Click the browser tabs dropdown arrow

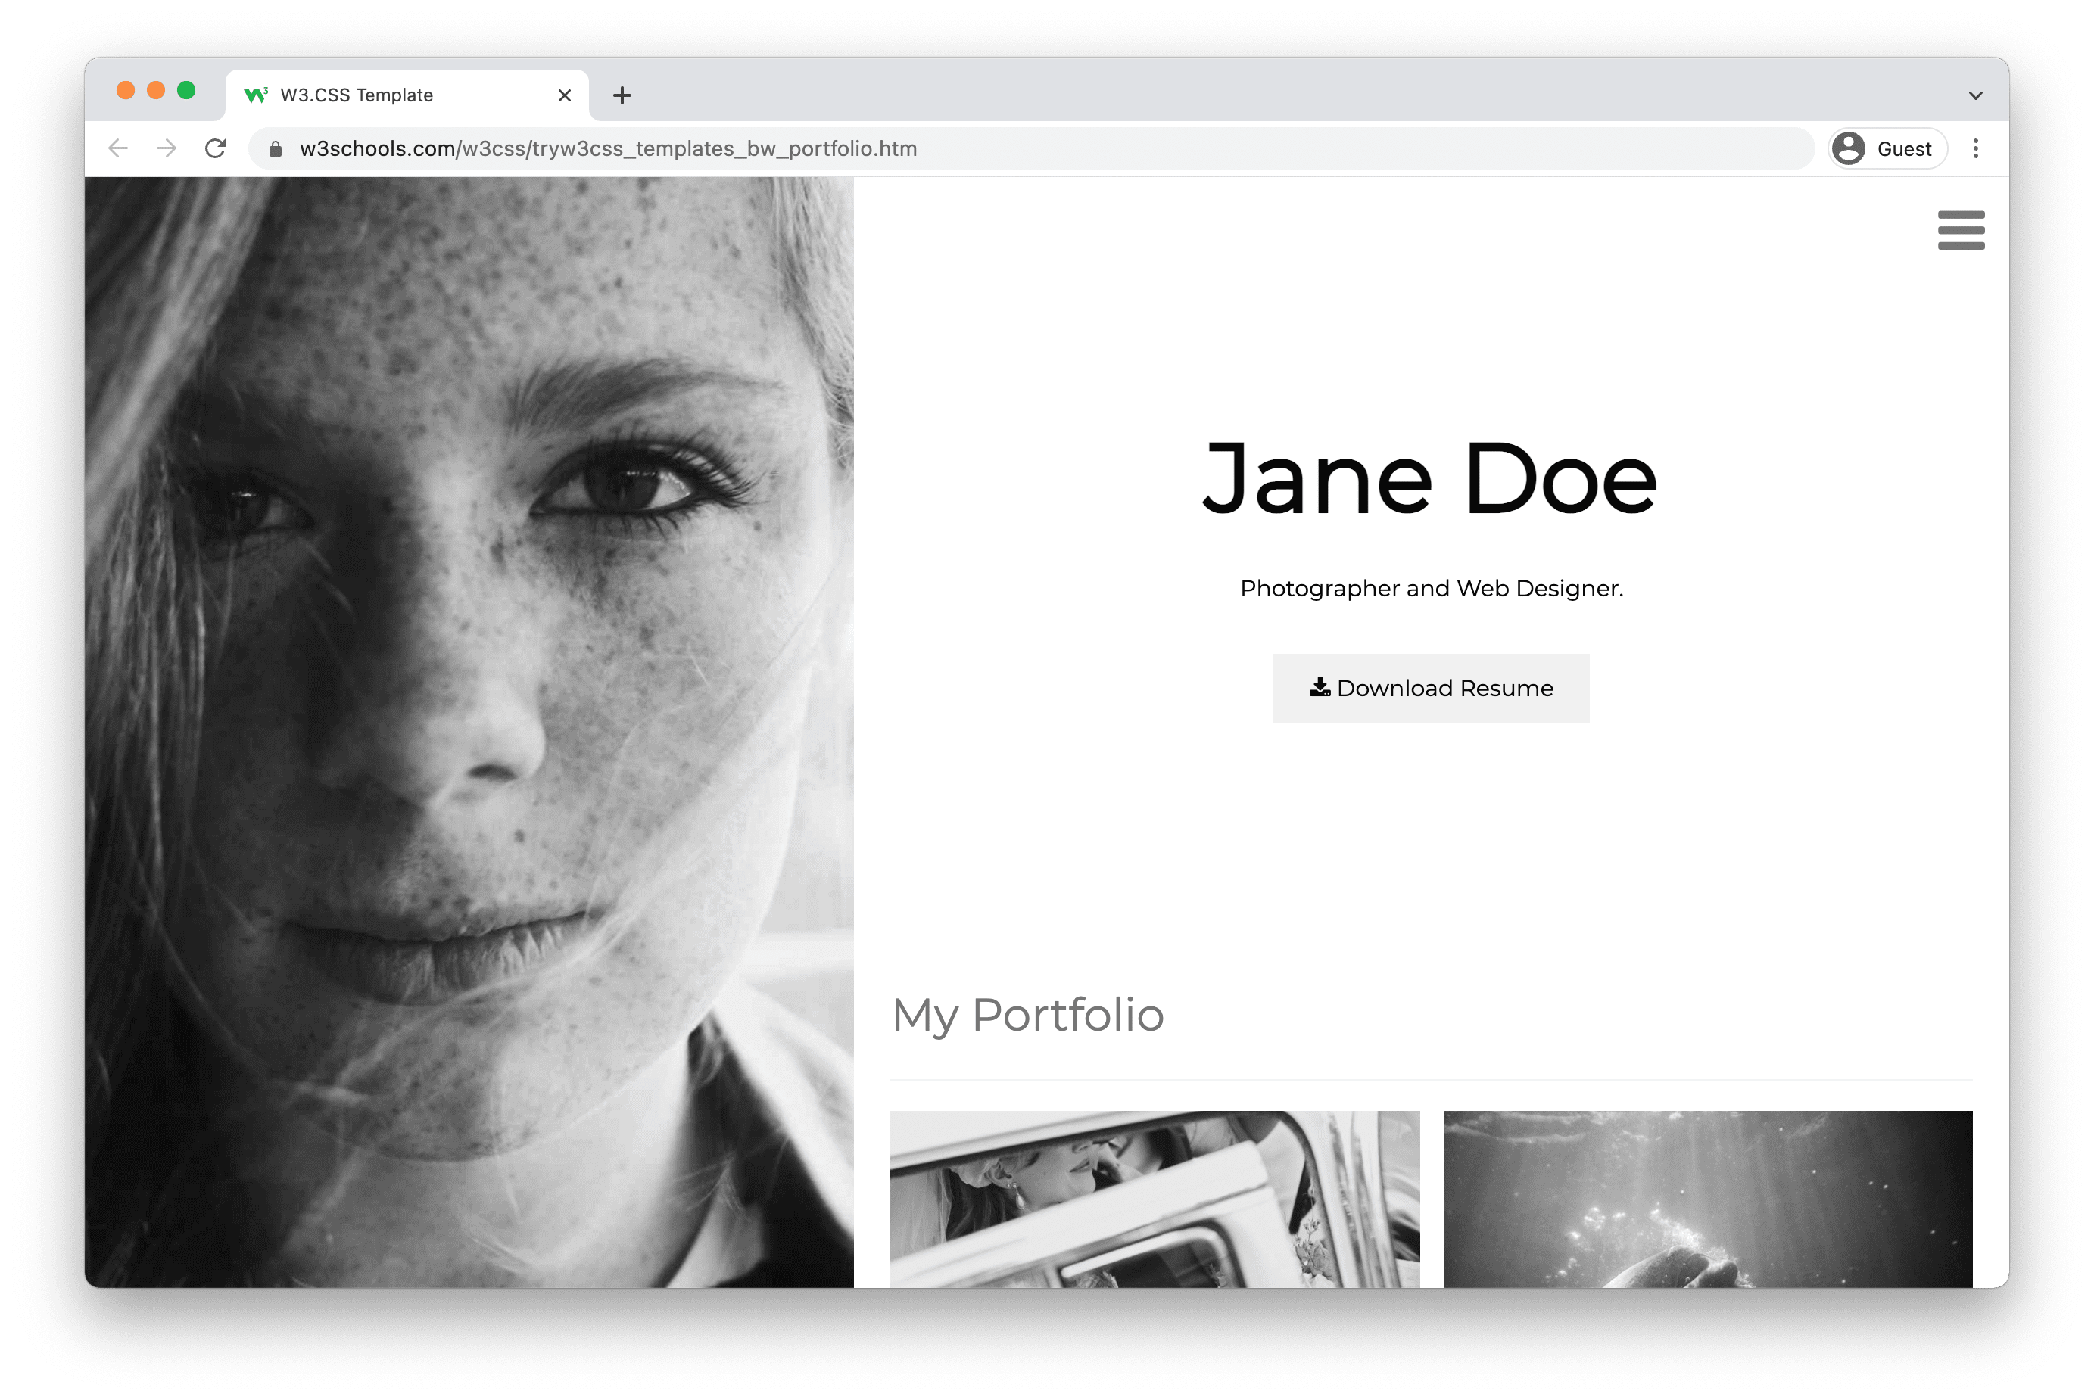1975,94
